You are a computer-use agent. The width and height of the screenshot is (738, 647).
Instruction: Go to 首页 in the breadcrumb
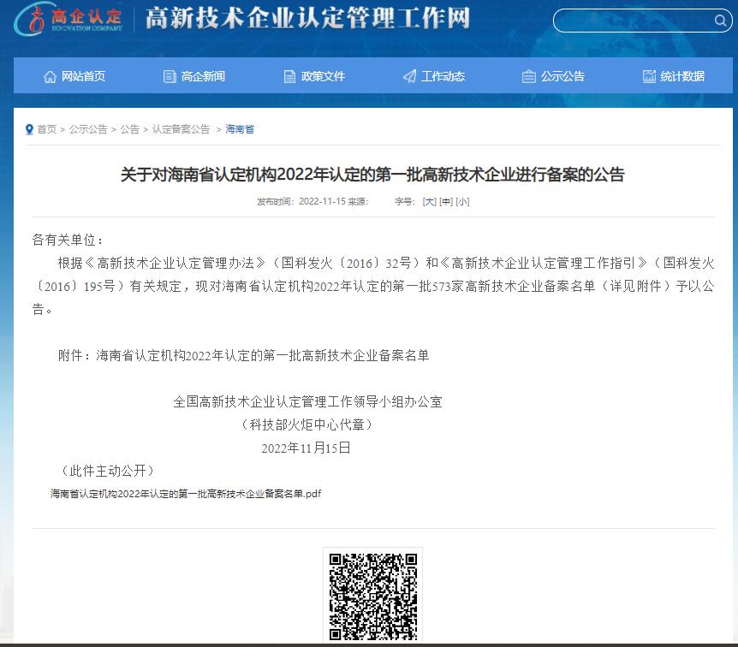pyautogui.click(x=46, y=129)
